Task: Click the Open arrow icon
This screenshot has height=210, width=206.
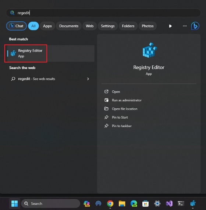Action: coord(106,92)
